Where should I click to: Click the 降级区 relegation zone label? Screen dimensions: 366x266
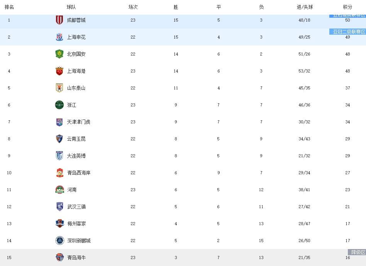358,252
